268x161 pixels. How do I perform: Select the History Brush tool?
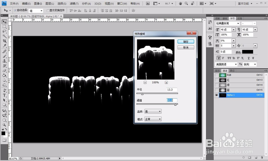point(4,66)
